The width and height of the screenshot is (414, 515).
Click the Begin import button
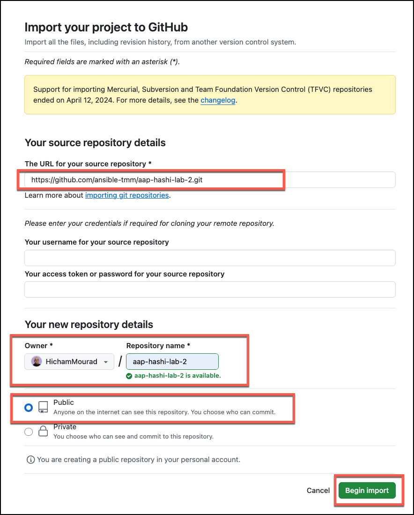(x=367, y=490)
